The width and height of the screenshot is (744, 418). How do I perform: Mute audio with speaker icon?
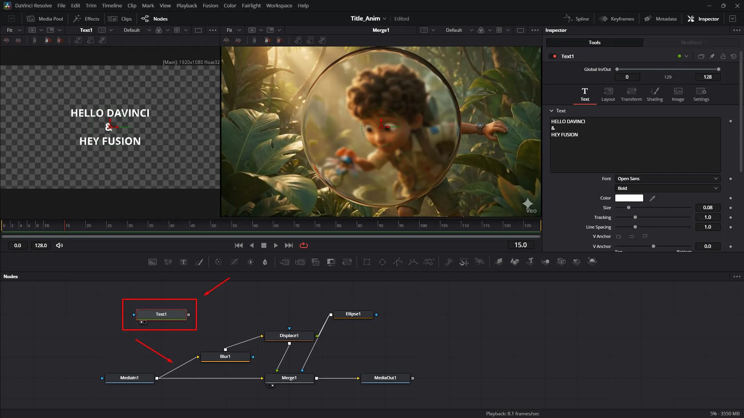(59, 245)
